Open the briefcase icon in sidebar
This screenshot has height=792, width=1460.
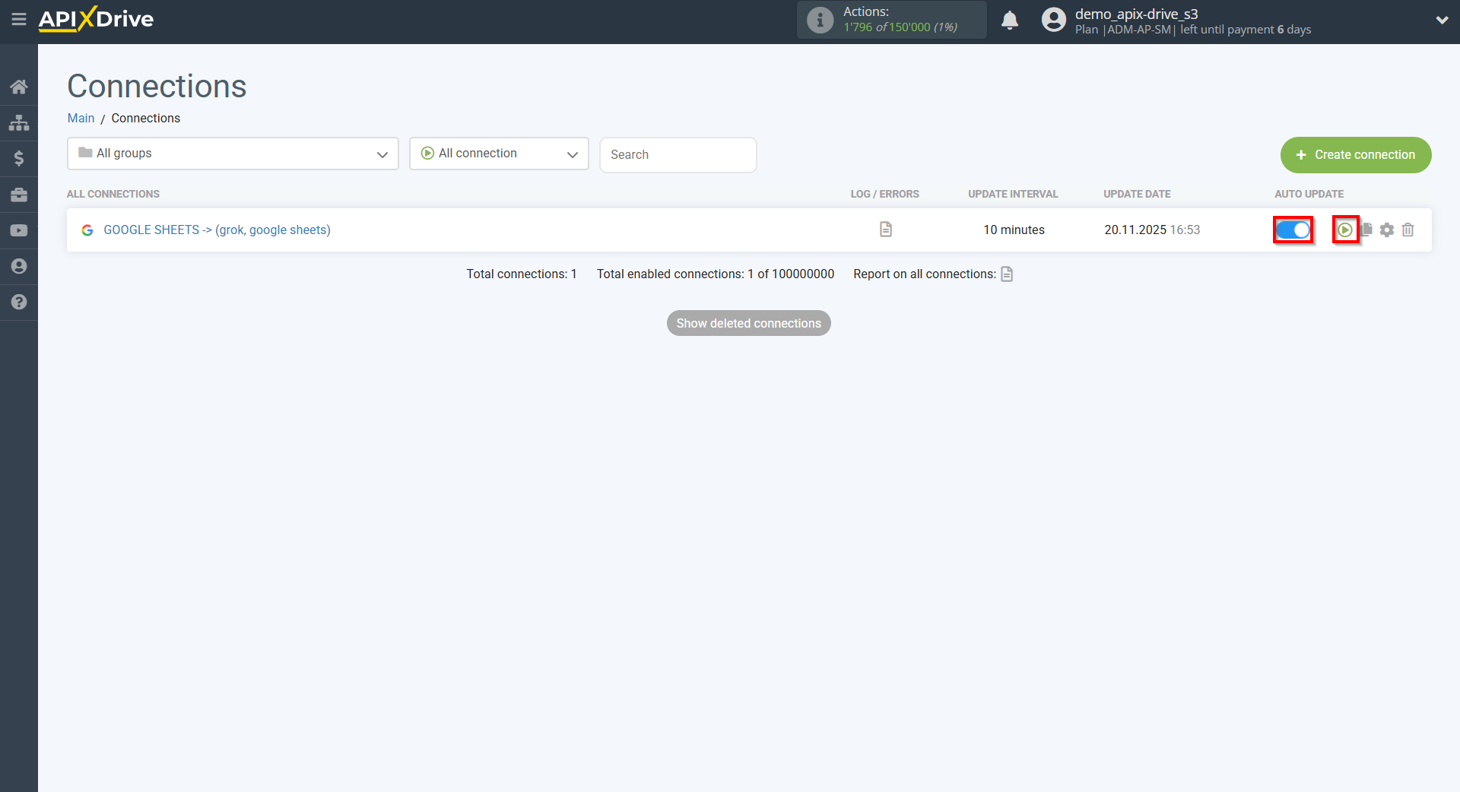19,195
